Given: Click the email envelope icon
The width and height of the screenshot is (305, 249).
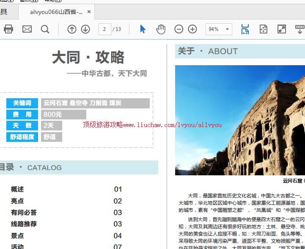Looking at the screenshot, I should [27, 29].
